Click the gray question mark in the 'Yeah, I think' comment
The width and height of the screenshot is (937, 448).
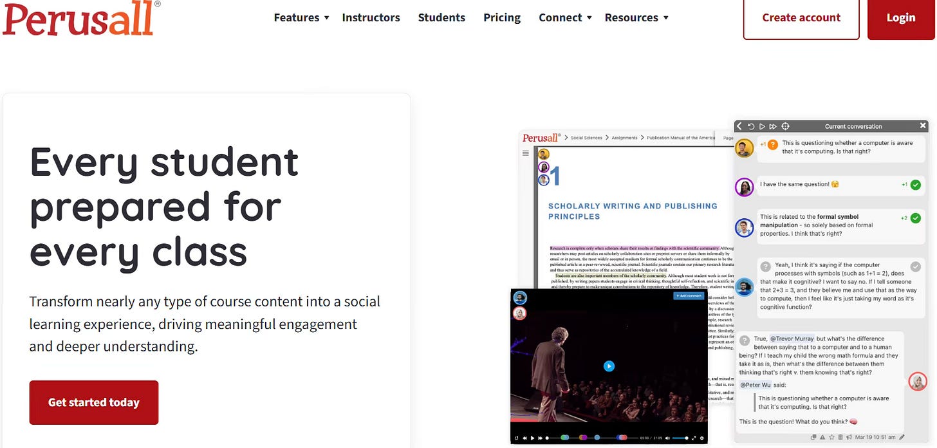tap(765, 266)
